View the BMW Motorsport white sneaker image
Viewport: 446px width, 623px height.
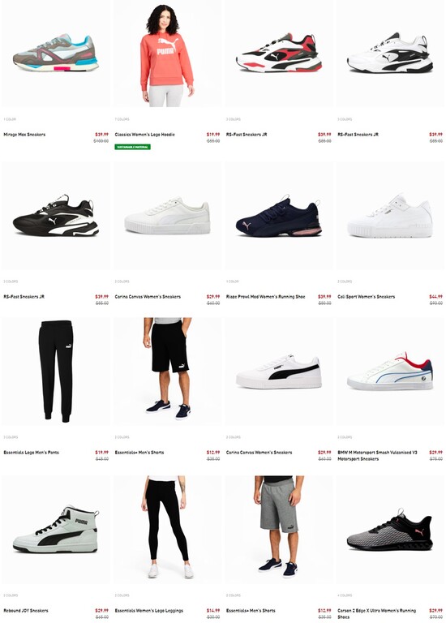pos(390,371)
